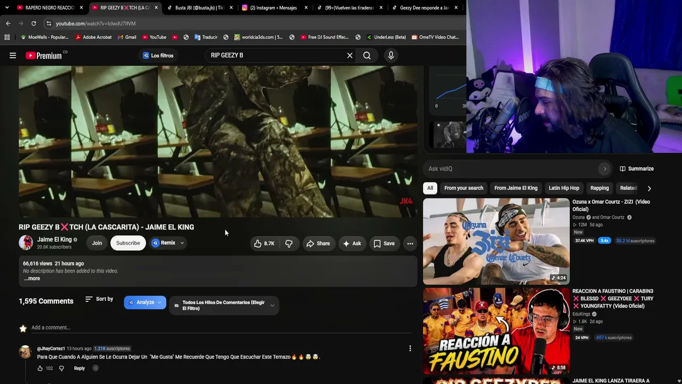Open the browser tab search dropdown
The height and width of the screenshot is (384, 682).
click(7, 8)
